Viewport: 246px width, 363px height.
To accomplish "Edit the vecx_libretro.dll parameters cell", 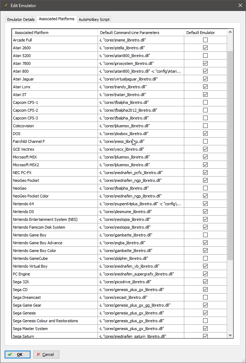I will (x=141, y=149).
